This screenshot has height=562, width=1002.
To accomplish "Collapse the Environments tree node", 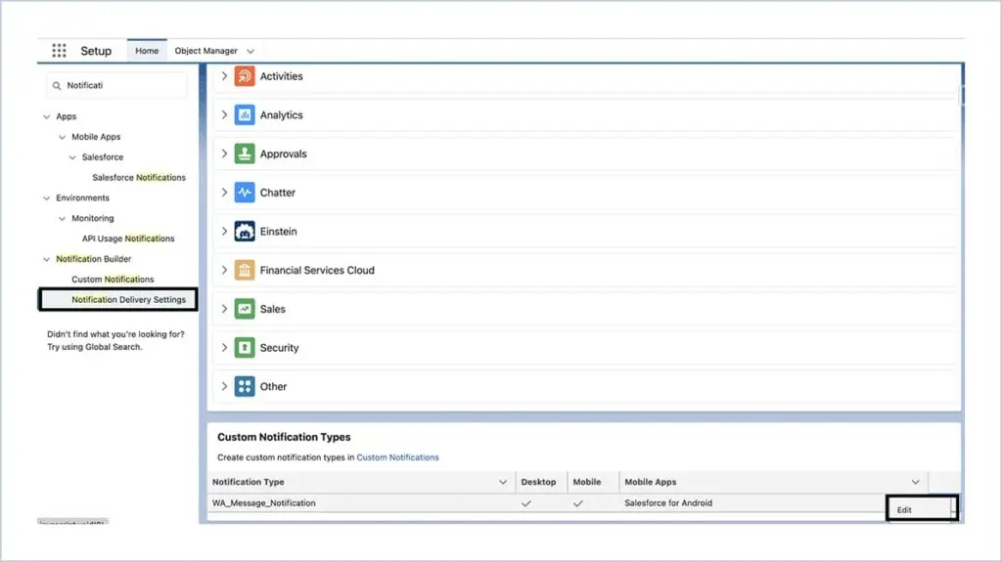I will tap(47, 198).
